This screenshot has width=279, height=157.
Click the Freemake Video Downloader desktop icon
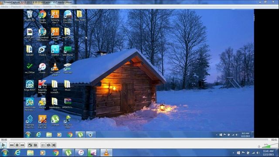[30, 121]
